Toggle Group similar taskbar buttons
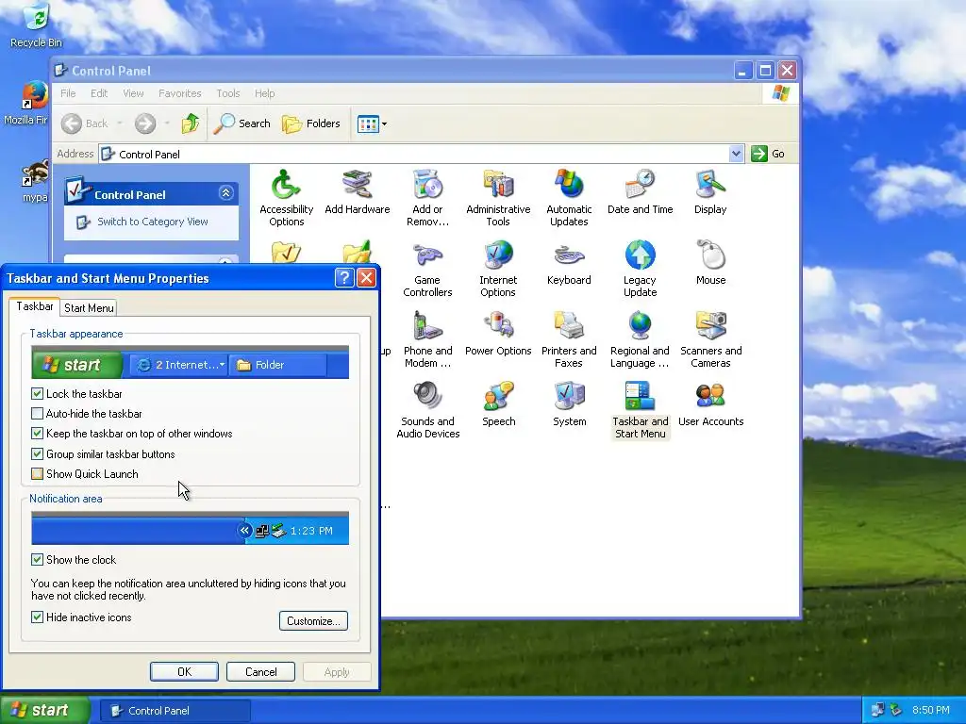Screen dimensions: 966x724 (x=37, y=454)
